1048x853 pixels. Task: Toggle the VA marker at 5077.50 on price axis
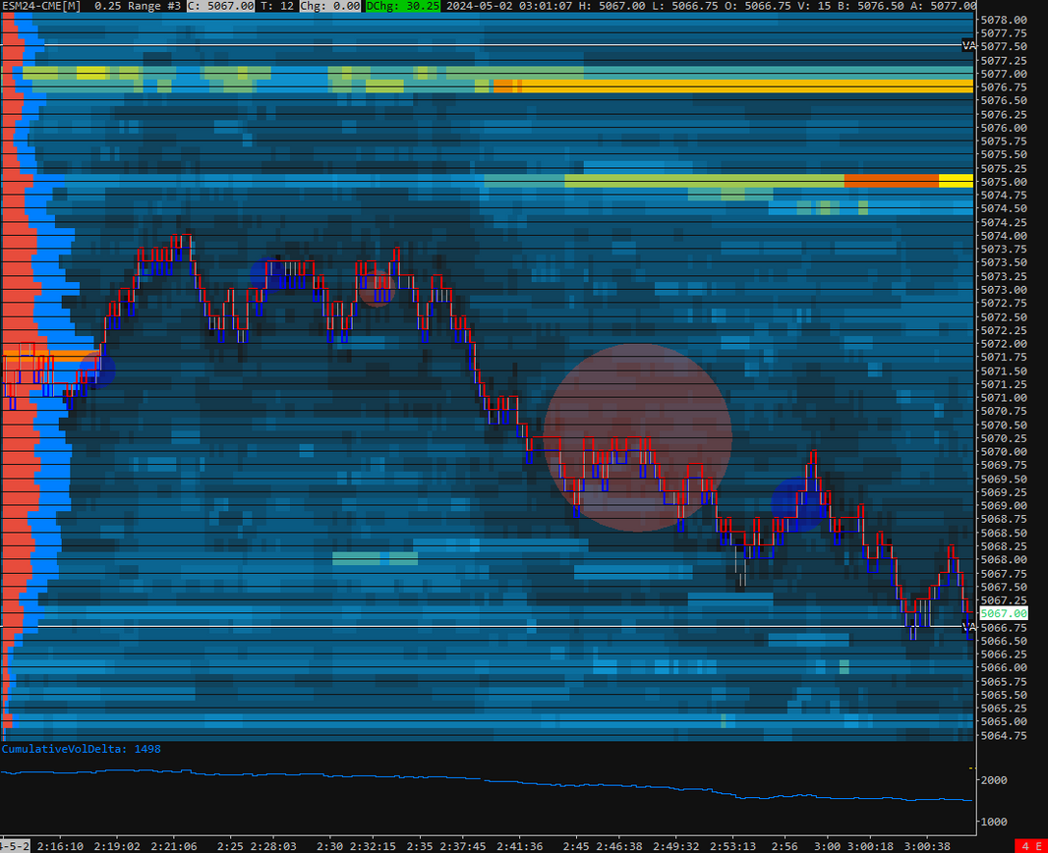pos(968,44)
